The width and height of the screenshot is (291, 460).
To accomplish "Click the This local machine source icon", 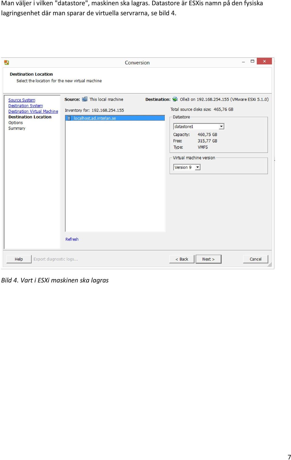I will 85,99.
